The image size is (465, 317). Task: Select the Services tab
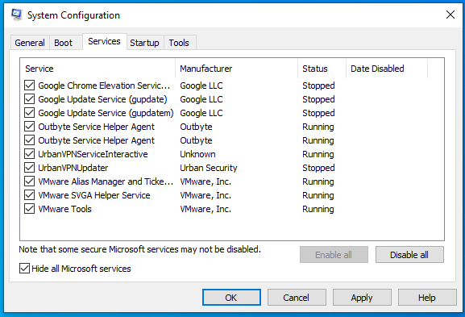(x=105, y=41)
